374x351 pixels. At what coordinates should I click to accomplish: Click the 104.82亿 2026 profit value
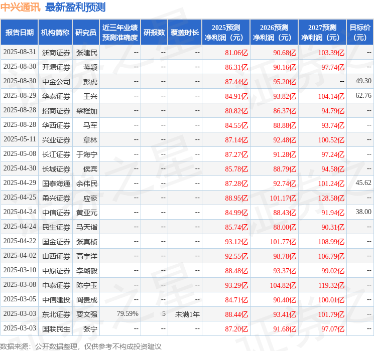click(283, 285)
